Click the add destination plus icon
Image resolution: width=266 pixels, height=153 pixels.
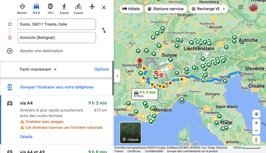pyautogui.click(x=10, y=51)
